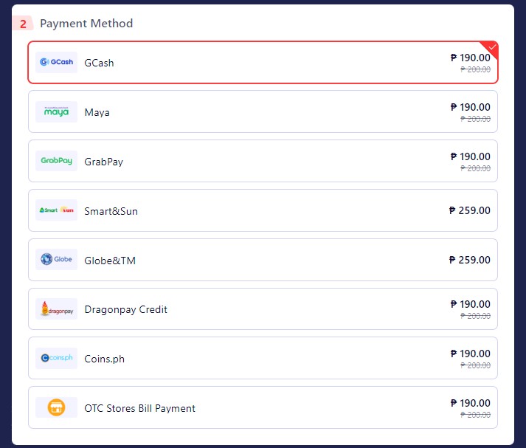Viewport: 526px width, 448px height.
Task: Click the Smart&Sun logo icon
Action: point(56,210)
